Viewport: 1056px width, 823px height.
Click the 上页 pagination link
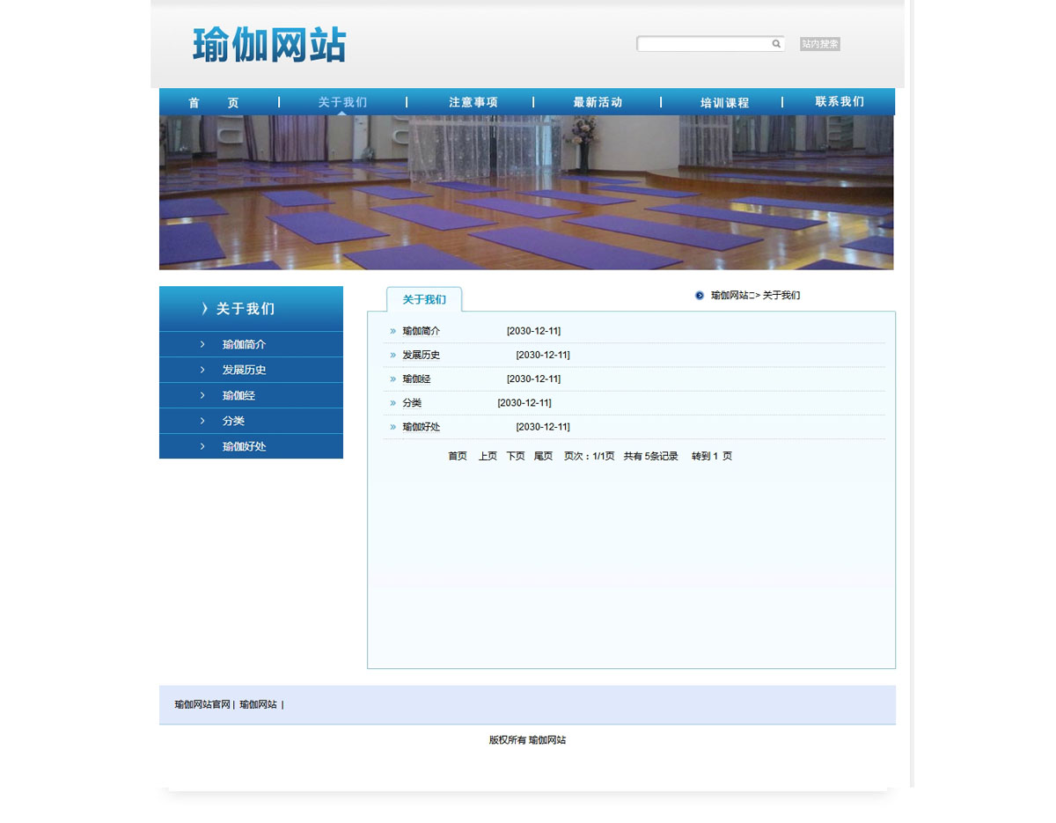pos(488,456)
